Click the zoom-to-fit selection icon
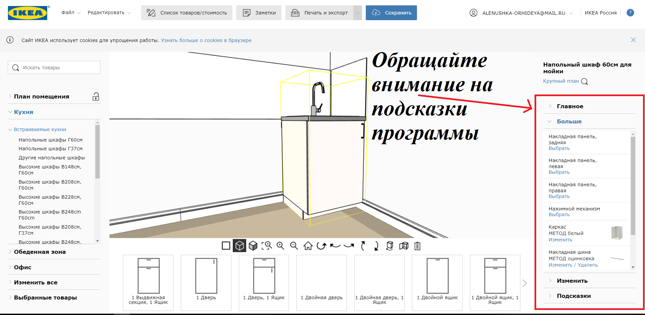The height and width of the screenshot is (315, 645). (267, 246)
